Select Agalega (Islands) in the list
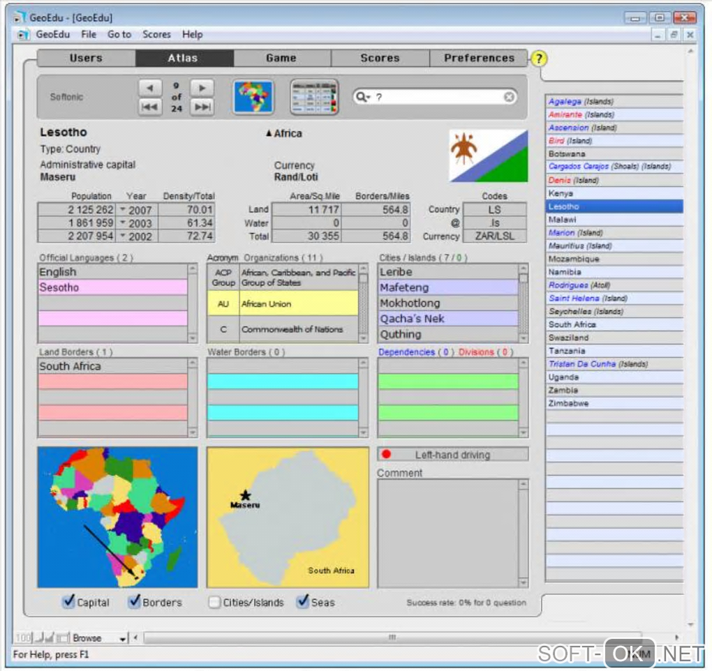 [x=615, y=101]
